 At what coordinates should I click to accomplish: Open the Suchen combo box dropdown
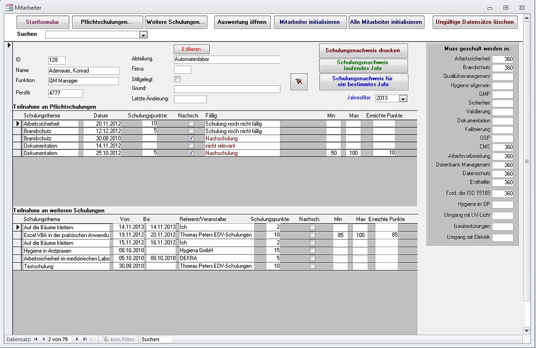[x=143, y=35]
